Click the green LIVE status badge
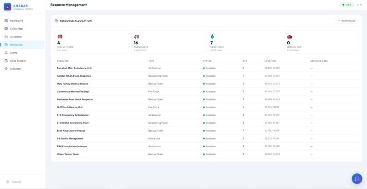367x189 pixels. coord(347,5)
